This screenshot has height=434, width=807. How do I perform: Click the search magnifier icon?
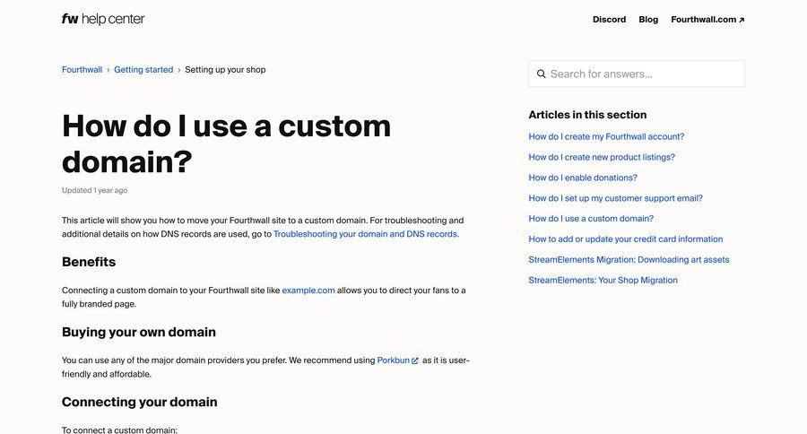click(541, 74)
